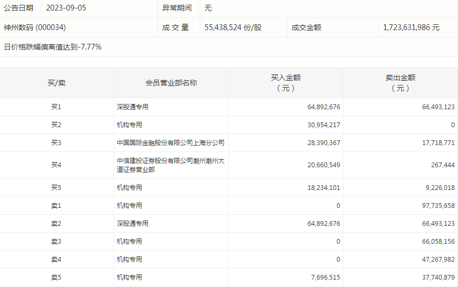Click the 买/卖 column header
The width and height of the screenshot is (458, 287).
click(57, 83)
